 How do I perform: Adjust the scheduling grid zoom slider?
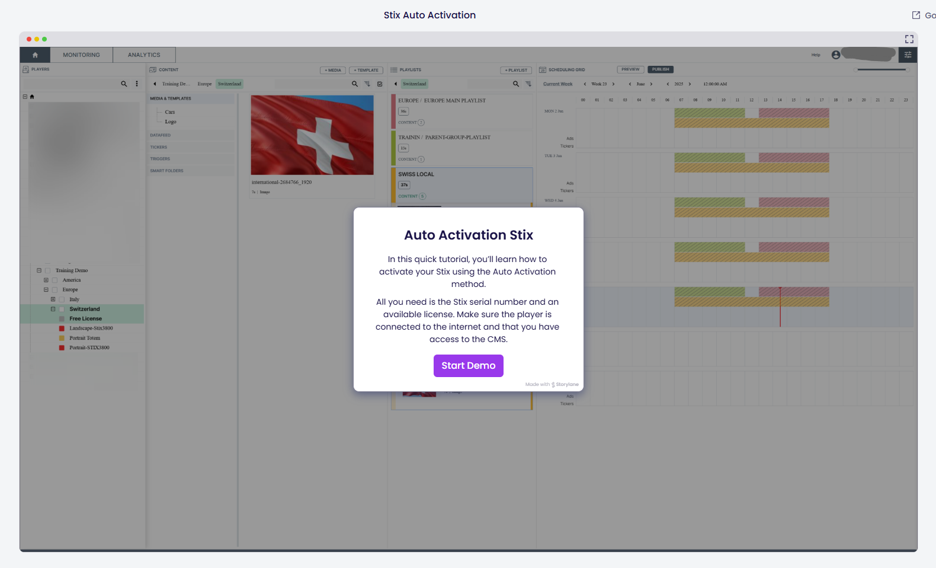(x=881, y=70)
